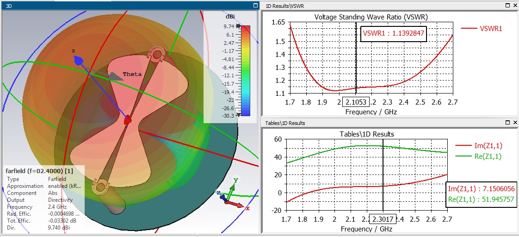Click the gray Theta direction arrow
Viewport: 519px width, 237px height.
[x=116, y=76]
